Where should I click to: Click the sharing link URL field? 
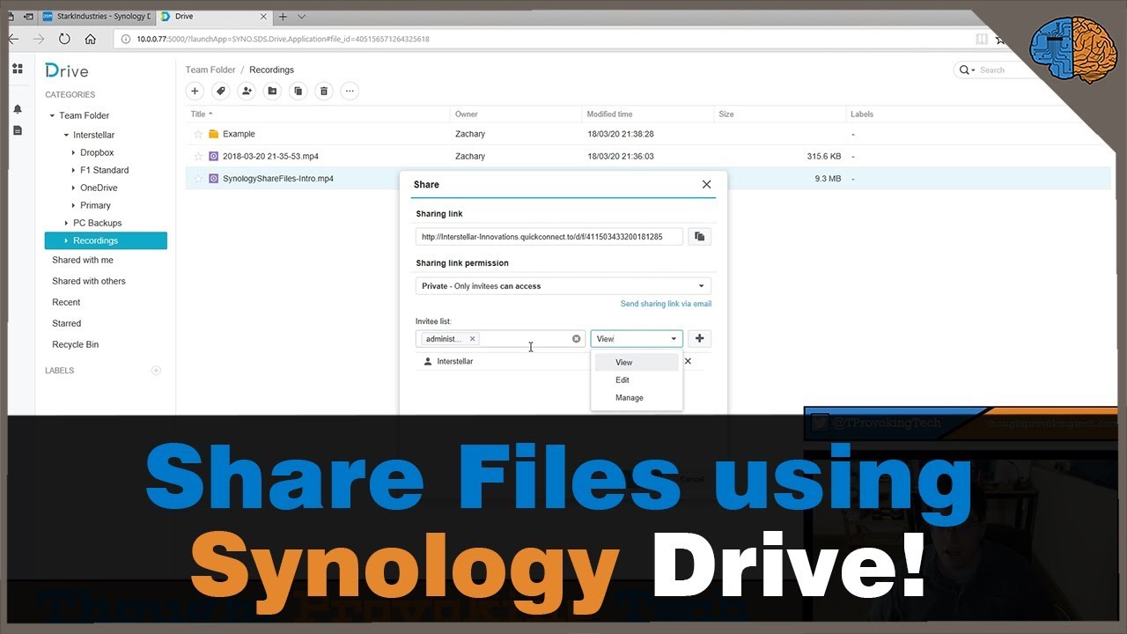pos(549,236)
